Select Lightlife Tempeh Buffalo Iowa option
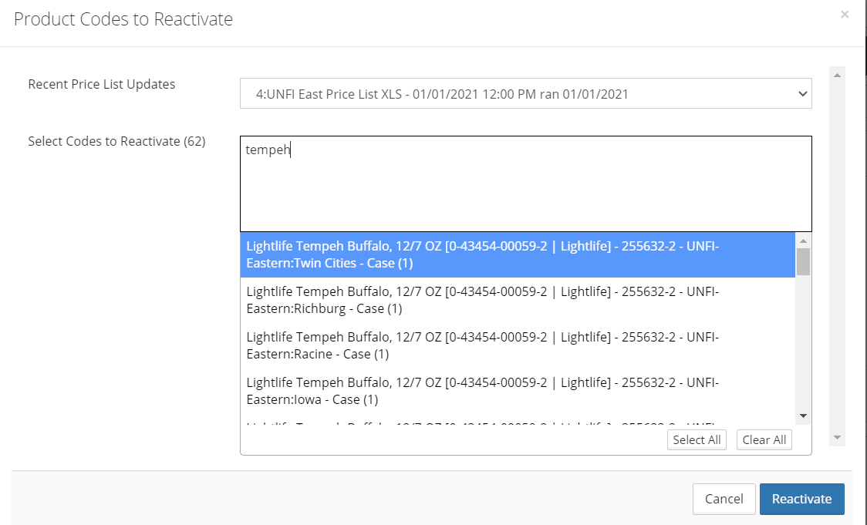867x525 pixels. pos(517,391)
